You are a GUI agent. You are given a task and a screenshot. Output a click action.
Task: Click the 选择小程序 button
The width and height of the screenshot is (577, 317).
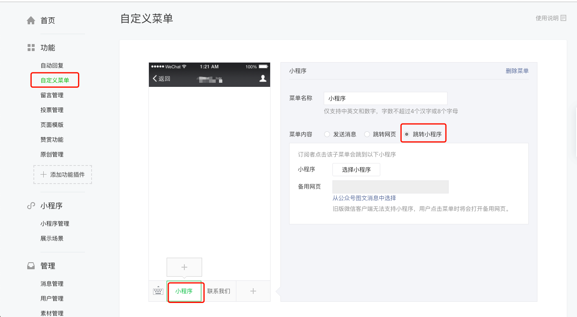pos(356,170)
